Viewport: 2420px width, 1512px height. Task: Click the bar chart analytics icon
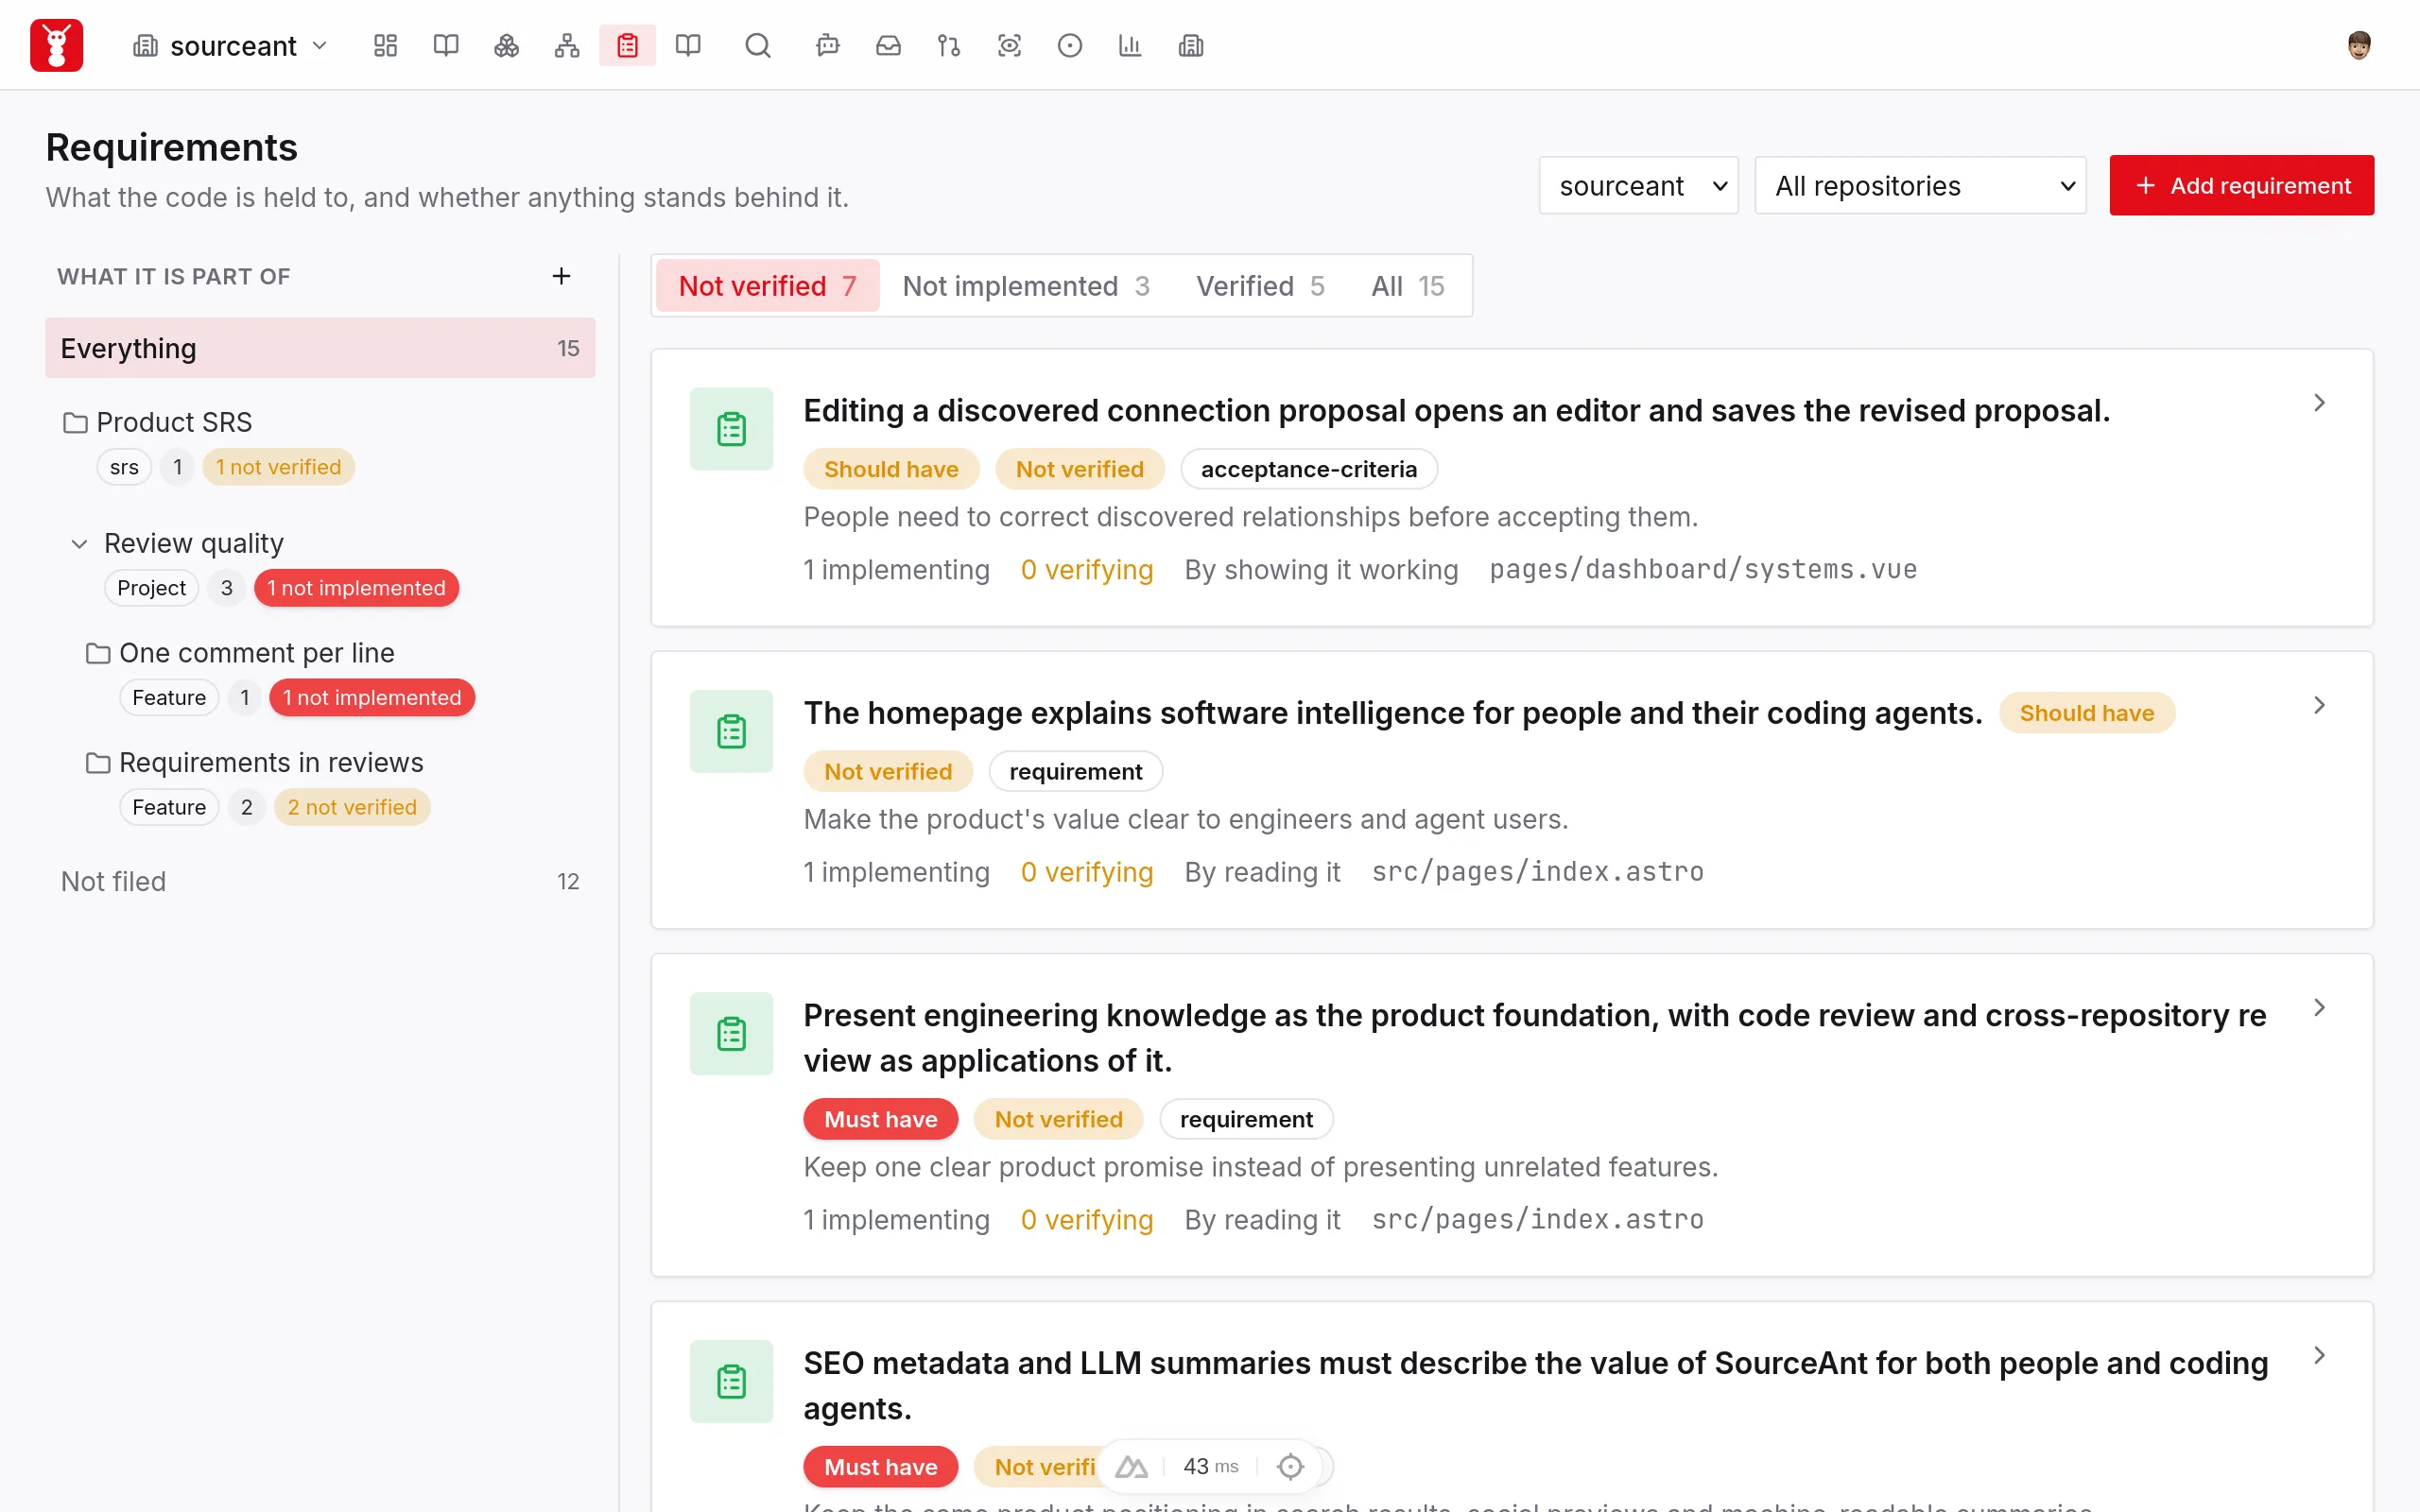click(x=1130, y=46)
